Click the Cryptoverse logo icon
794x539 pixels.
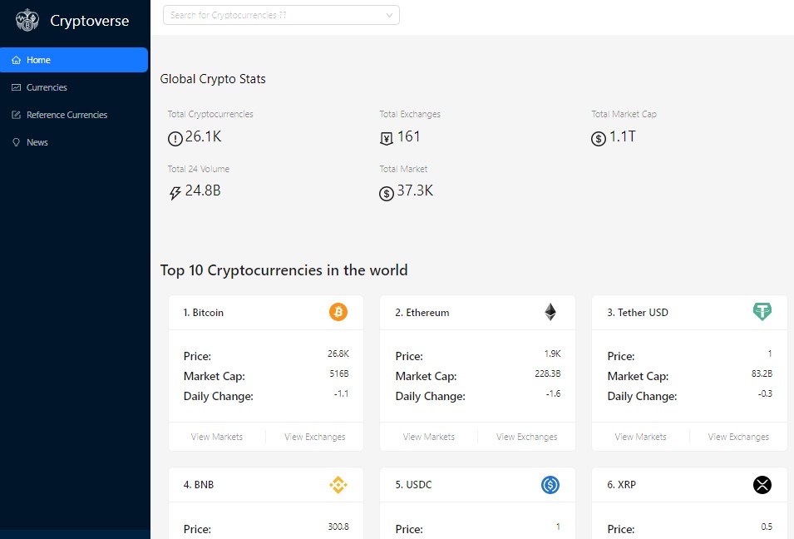[x=27, y=20]
